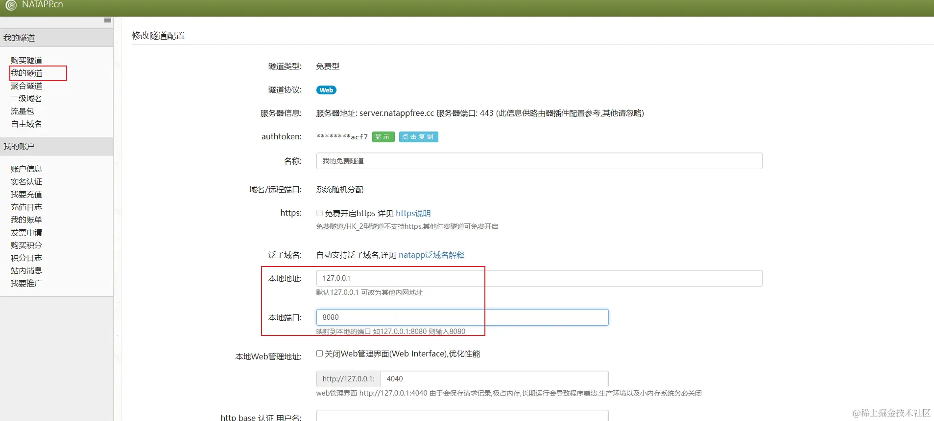Image resolution: width=934 pixels, height=421 pixels.
Task: Edit the 名称 tunnel name field
Action: click(539, 161)
